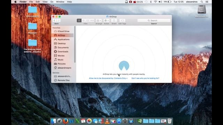Click 'Don't see who you're looking for?' link

pos(145,78)
